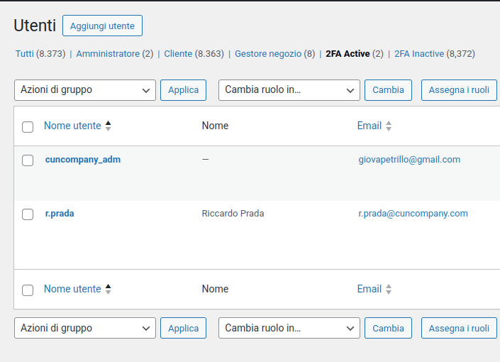500x362 pixels.
Task: Show Amministratore users filter
Action: (108, 54)
